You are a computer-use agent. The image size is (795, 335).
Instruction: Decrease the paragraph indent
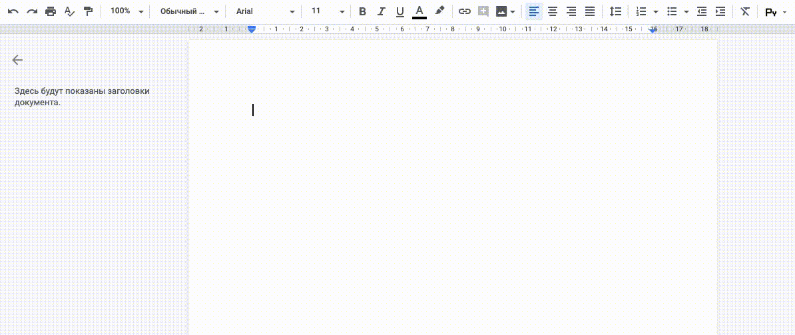[702, 11]
